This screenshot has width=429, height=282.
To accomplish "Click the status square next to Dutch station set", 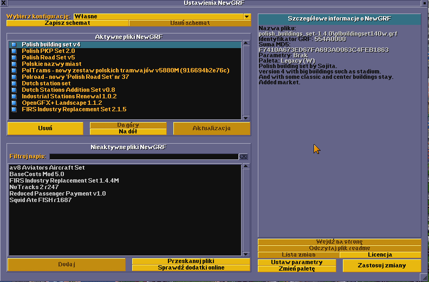I will [x=14, y=83].
